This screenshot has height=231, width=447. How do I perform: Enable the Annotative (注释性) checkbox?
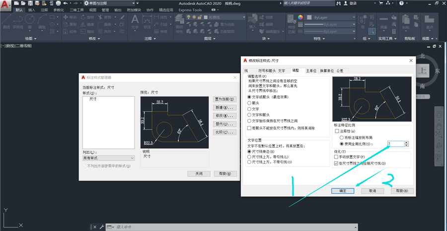tap(337, 131)
